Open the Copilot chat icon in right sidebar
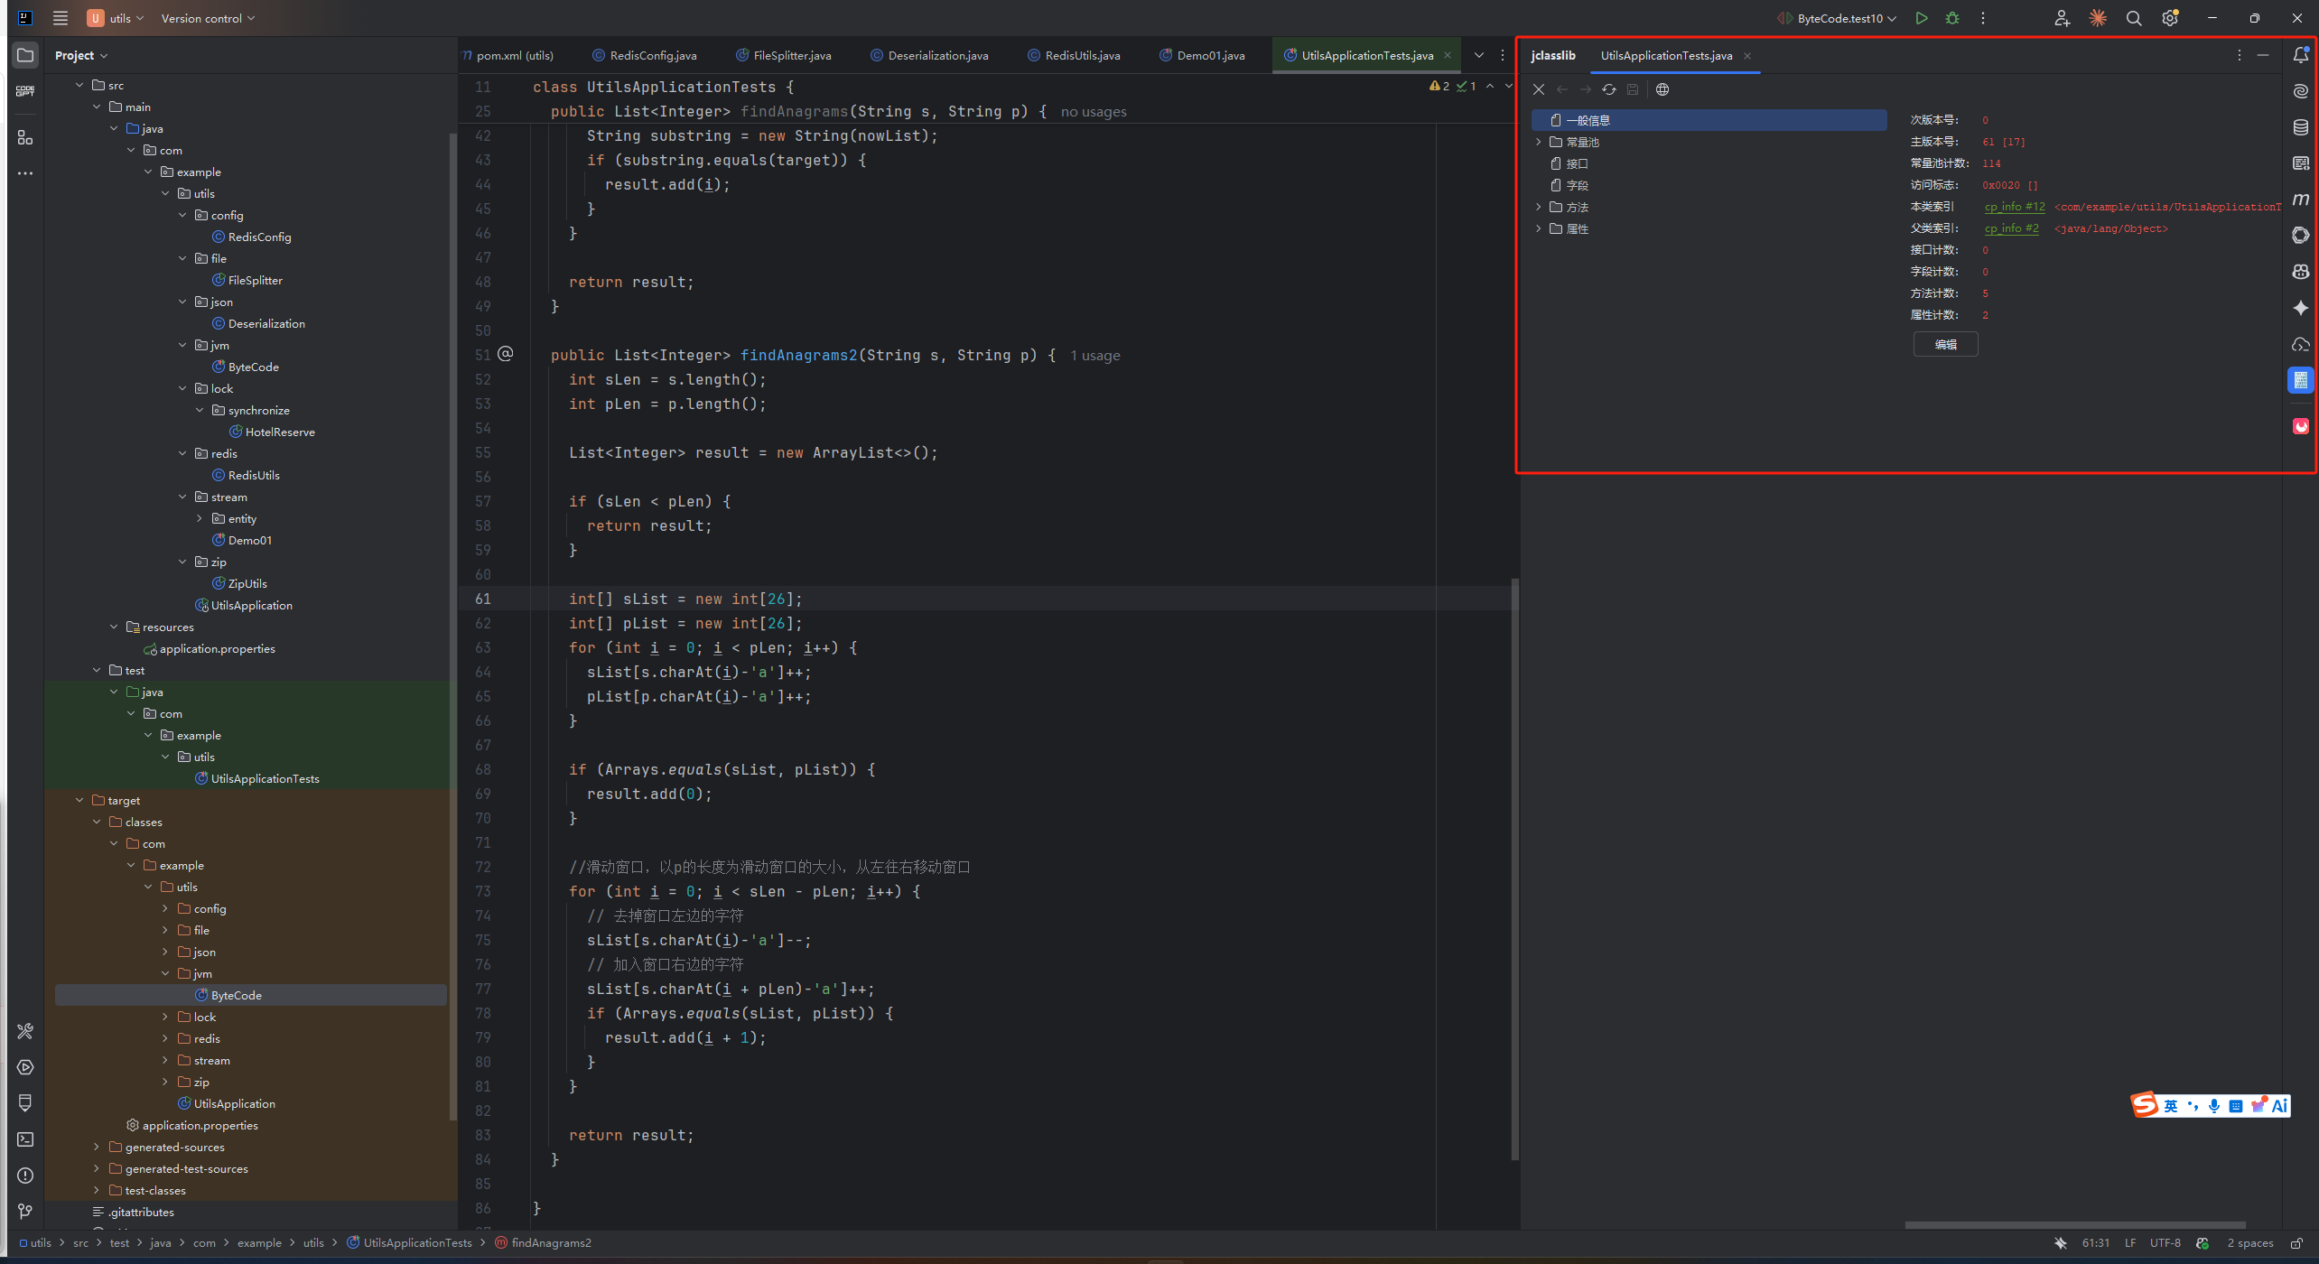The height and width of the screenshot is (1264, 2319). point(2301,272)
